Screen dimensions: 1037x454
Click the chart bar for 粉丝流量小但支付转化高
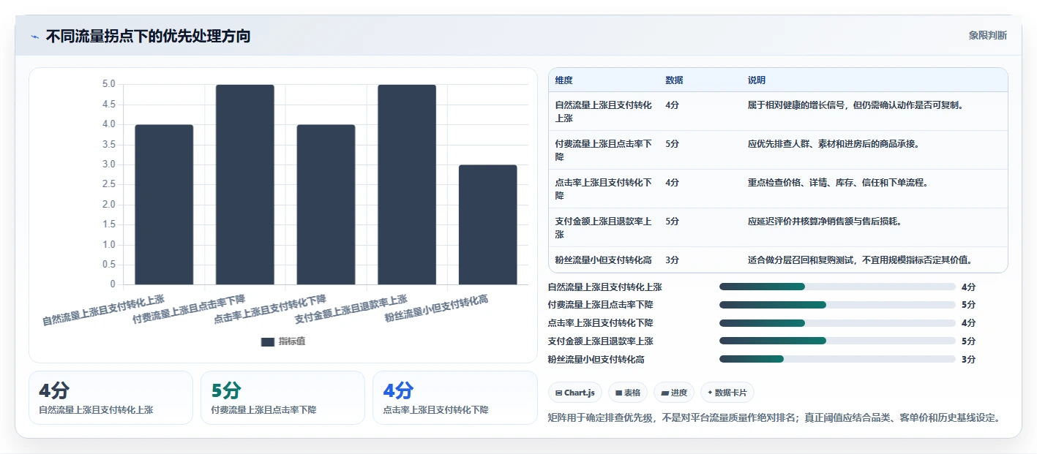487,224
